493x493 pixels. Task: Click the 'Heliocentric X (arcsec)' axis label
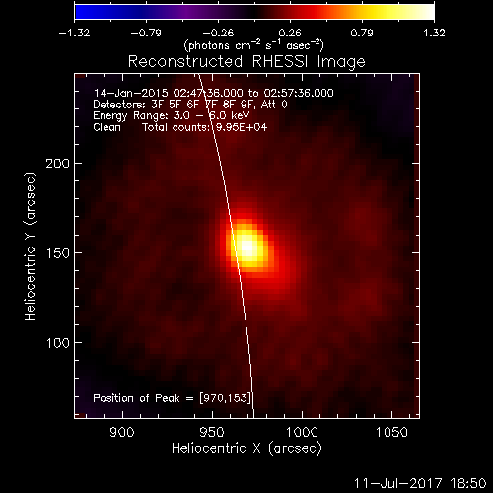pyautogui.click(x=246, y=449)
